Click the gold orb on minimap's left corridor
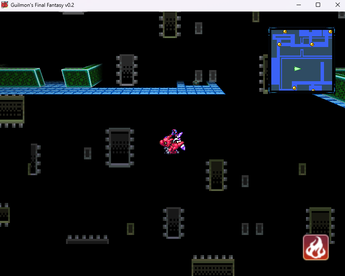The height and width of the screenshot is (276, 345). pos(279,44)
